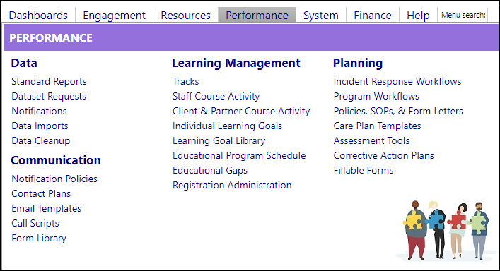
Task: Select Care Plan Templates link
Action: tap(377, 126)
